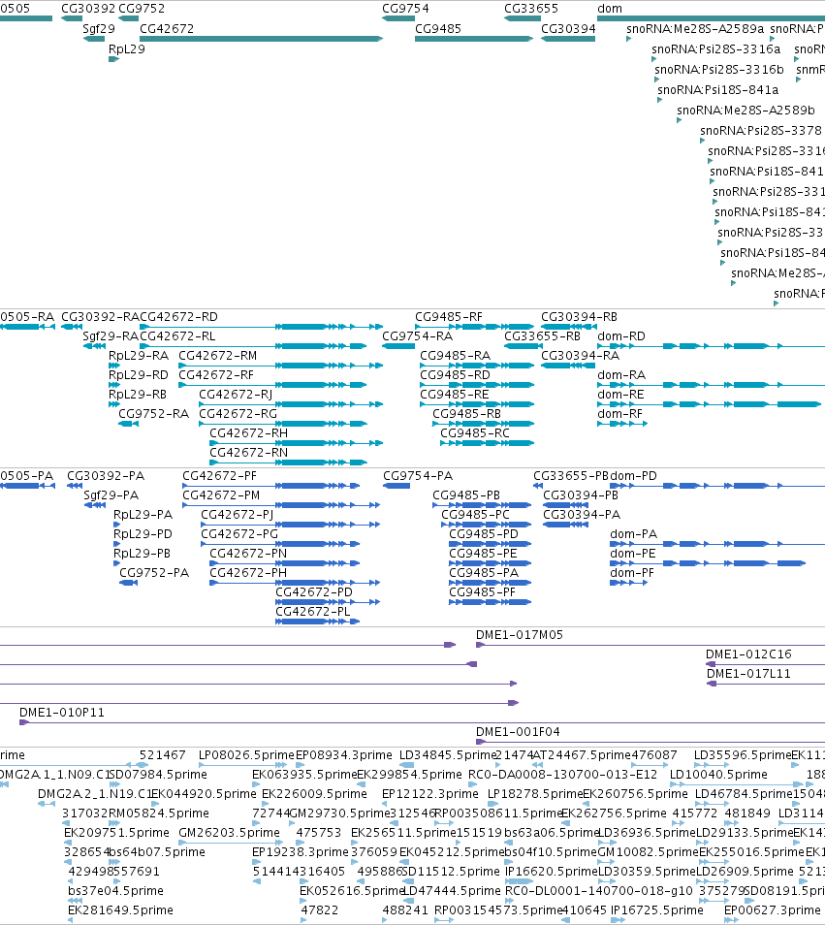Click EST RC0-DL0001-140700-018-g10 label
Viewport: 825px width, 925px height.
click(598, 891)
